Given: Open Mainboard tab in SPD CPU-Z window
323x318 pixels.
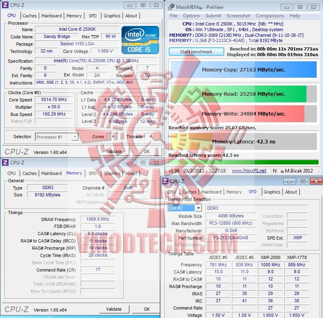Looking at the screenshot, I should click(211, 192).
